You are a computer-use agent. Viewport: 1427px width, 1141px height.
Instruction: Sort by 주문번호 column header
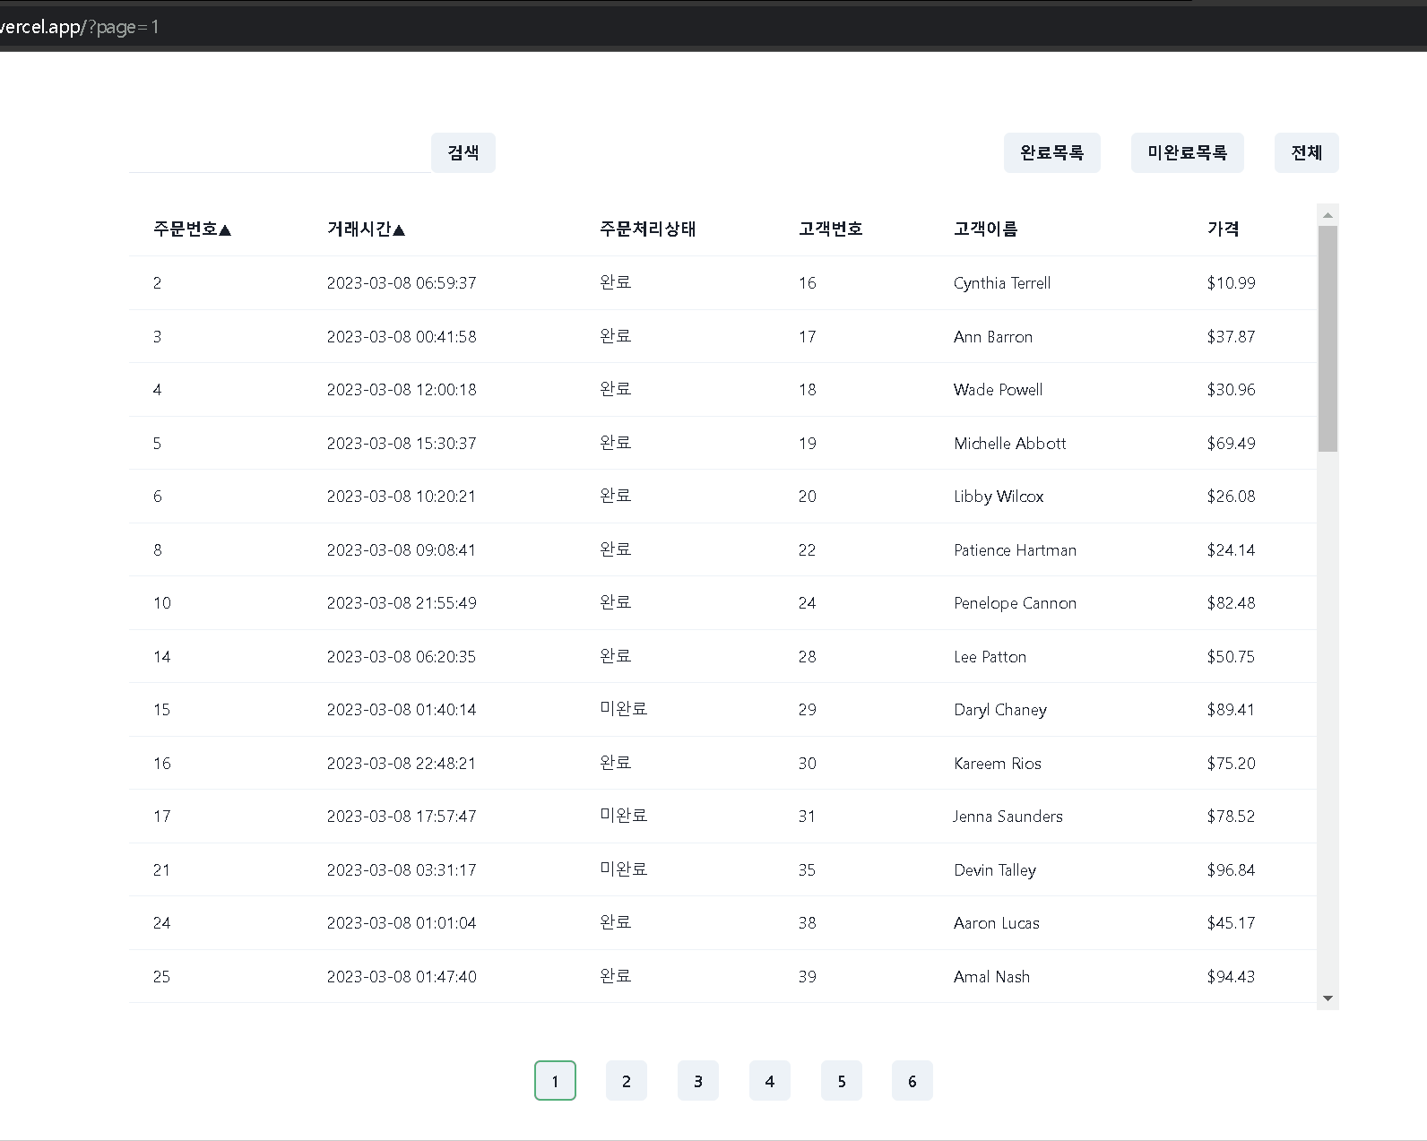(192, 229)
